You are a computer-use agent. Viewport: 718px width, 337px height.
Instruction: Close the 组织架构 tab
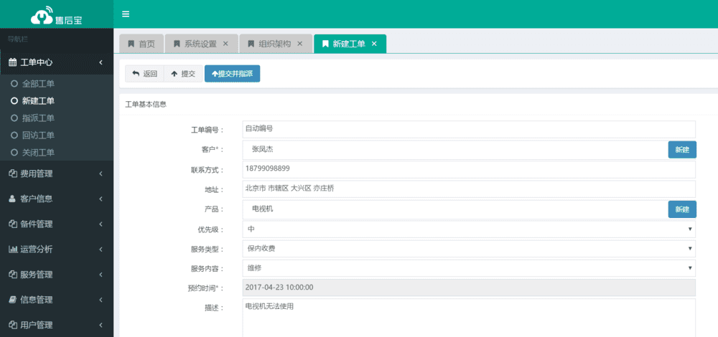click(300, 44)
